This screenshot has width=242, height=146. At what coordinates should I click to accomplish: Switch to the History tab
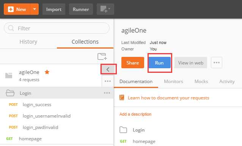[28, 42]
